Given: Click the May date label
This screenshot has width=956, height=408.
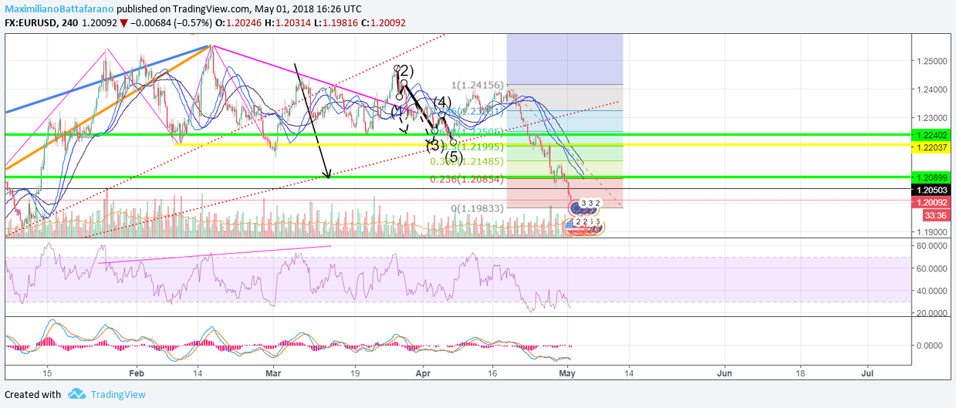Looking at the screenshot, I should (567, 372).
